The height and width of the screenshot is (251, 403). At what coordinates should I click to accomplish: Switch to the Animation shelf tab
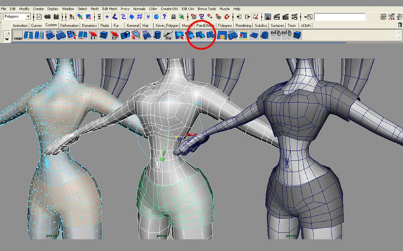(x=20, y=25)
